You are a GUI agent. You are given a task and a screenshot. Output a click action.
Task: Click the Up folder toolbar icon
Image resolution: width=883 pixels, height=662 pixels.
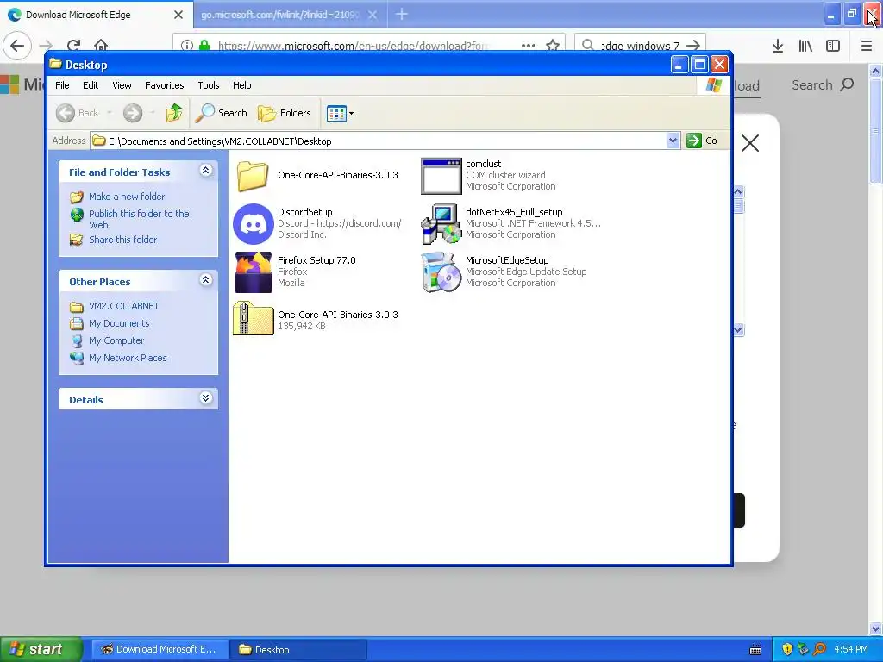click(x=174, y=113)
